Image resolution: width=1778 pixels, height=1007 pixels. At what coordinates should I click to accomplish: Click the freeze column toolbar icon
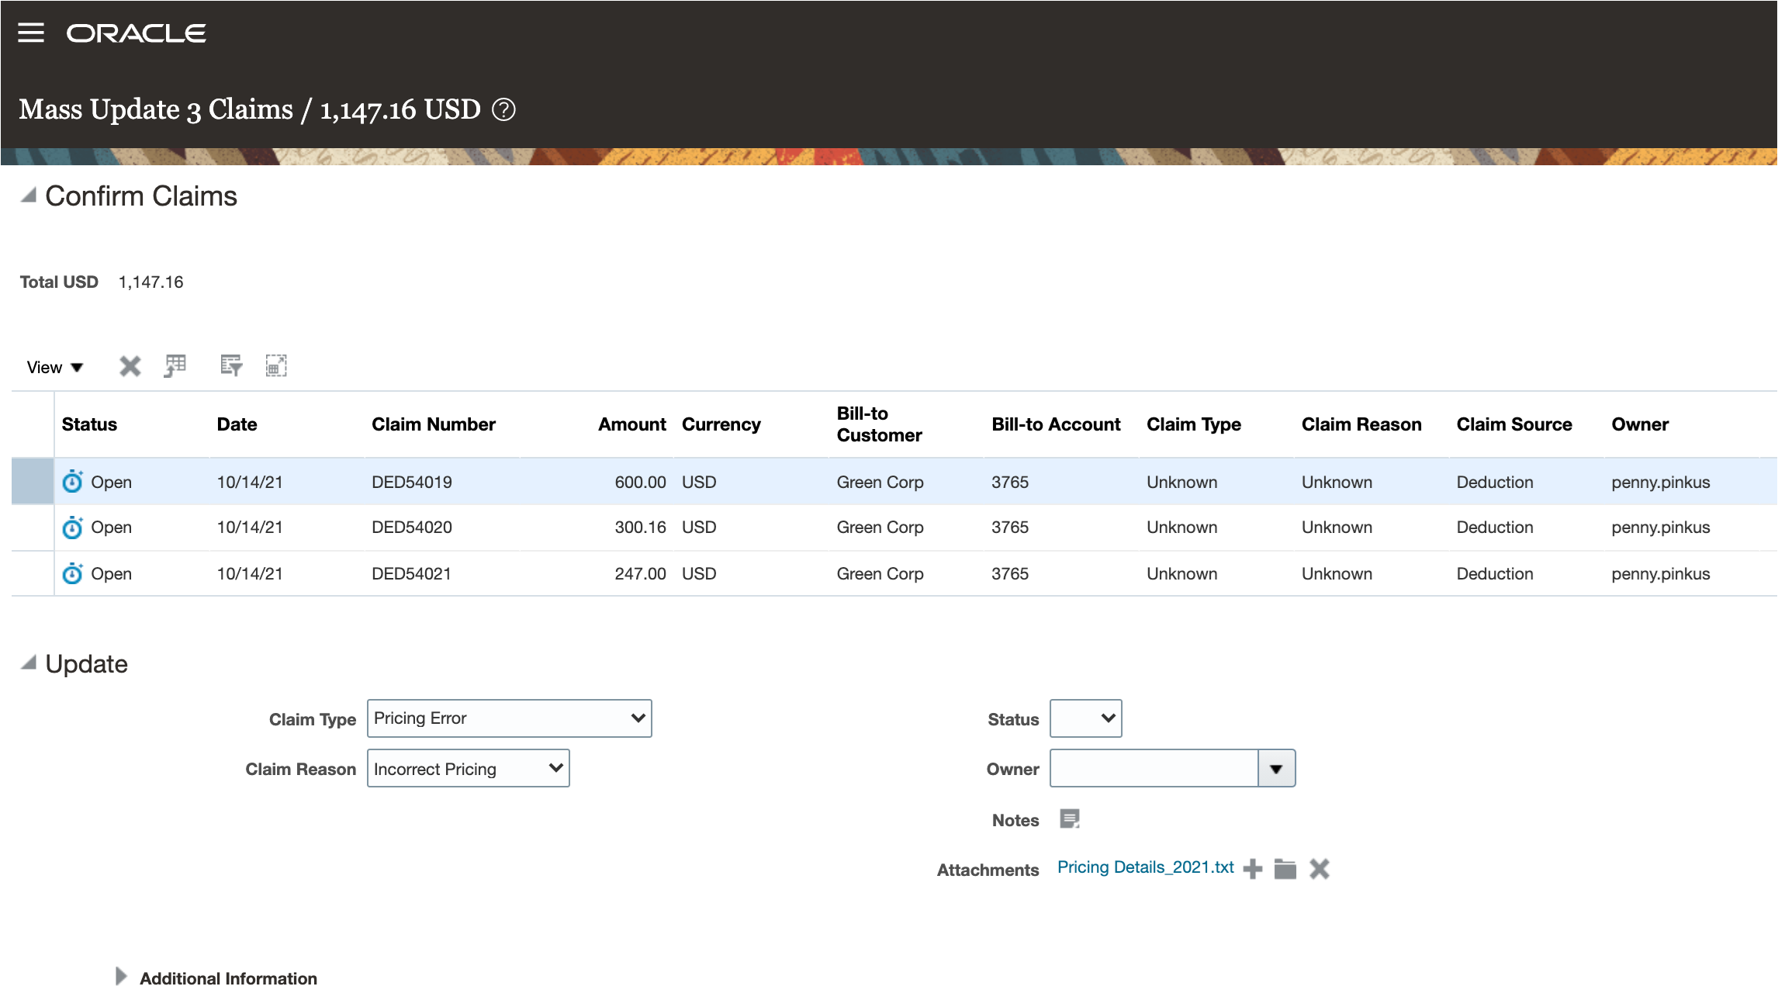[175, 366]
